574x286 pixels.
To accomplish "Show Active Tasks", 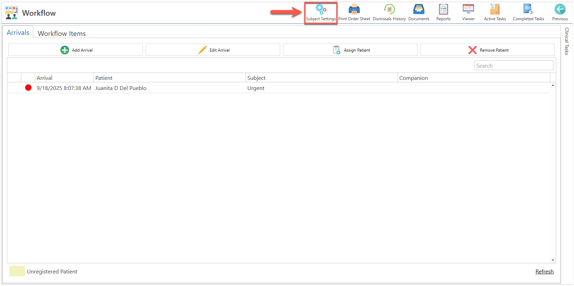I will [495, 13].
